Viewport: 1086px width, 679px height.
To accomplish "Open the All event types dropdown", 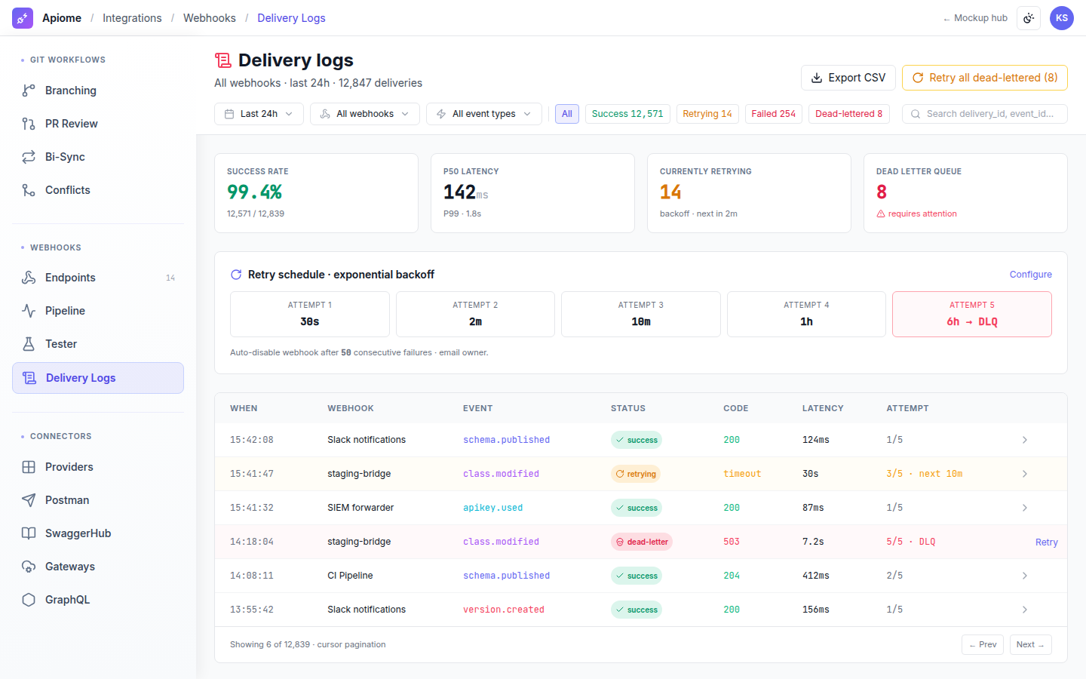I will [x=484, y=114].
